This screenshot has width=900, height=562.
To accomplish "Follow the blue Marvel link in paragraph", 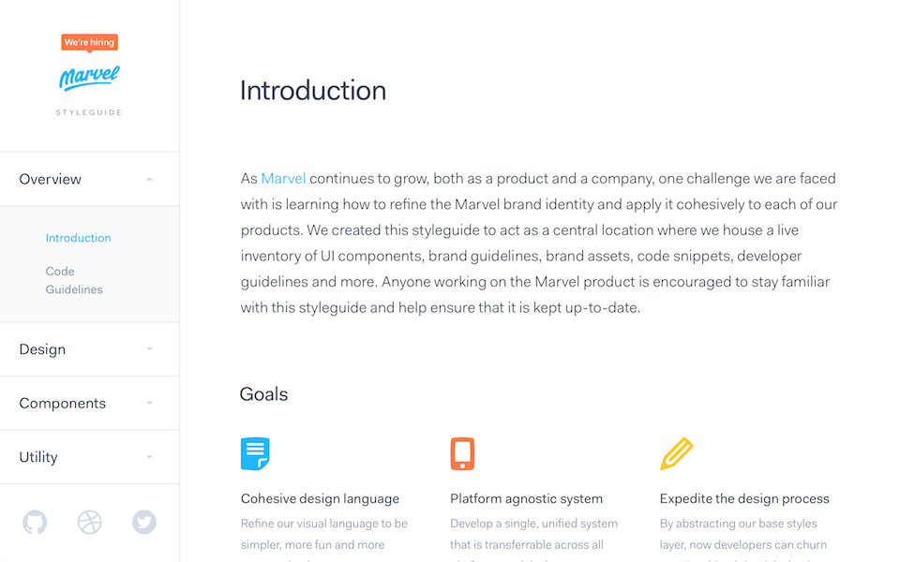I will (x=283, y=178).
